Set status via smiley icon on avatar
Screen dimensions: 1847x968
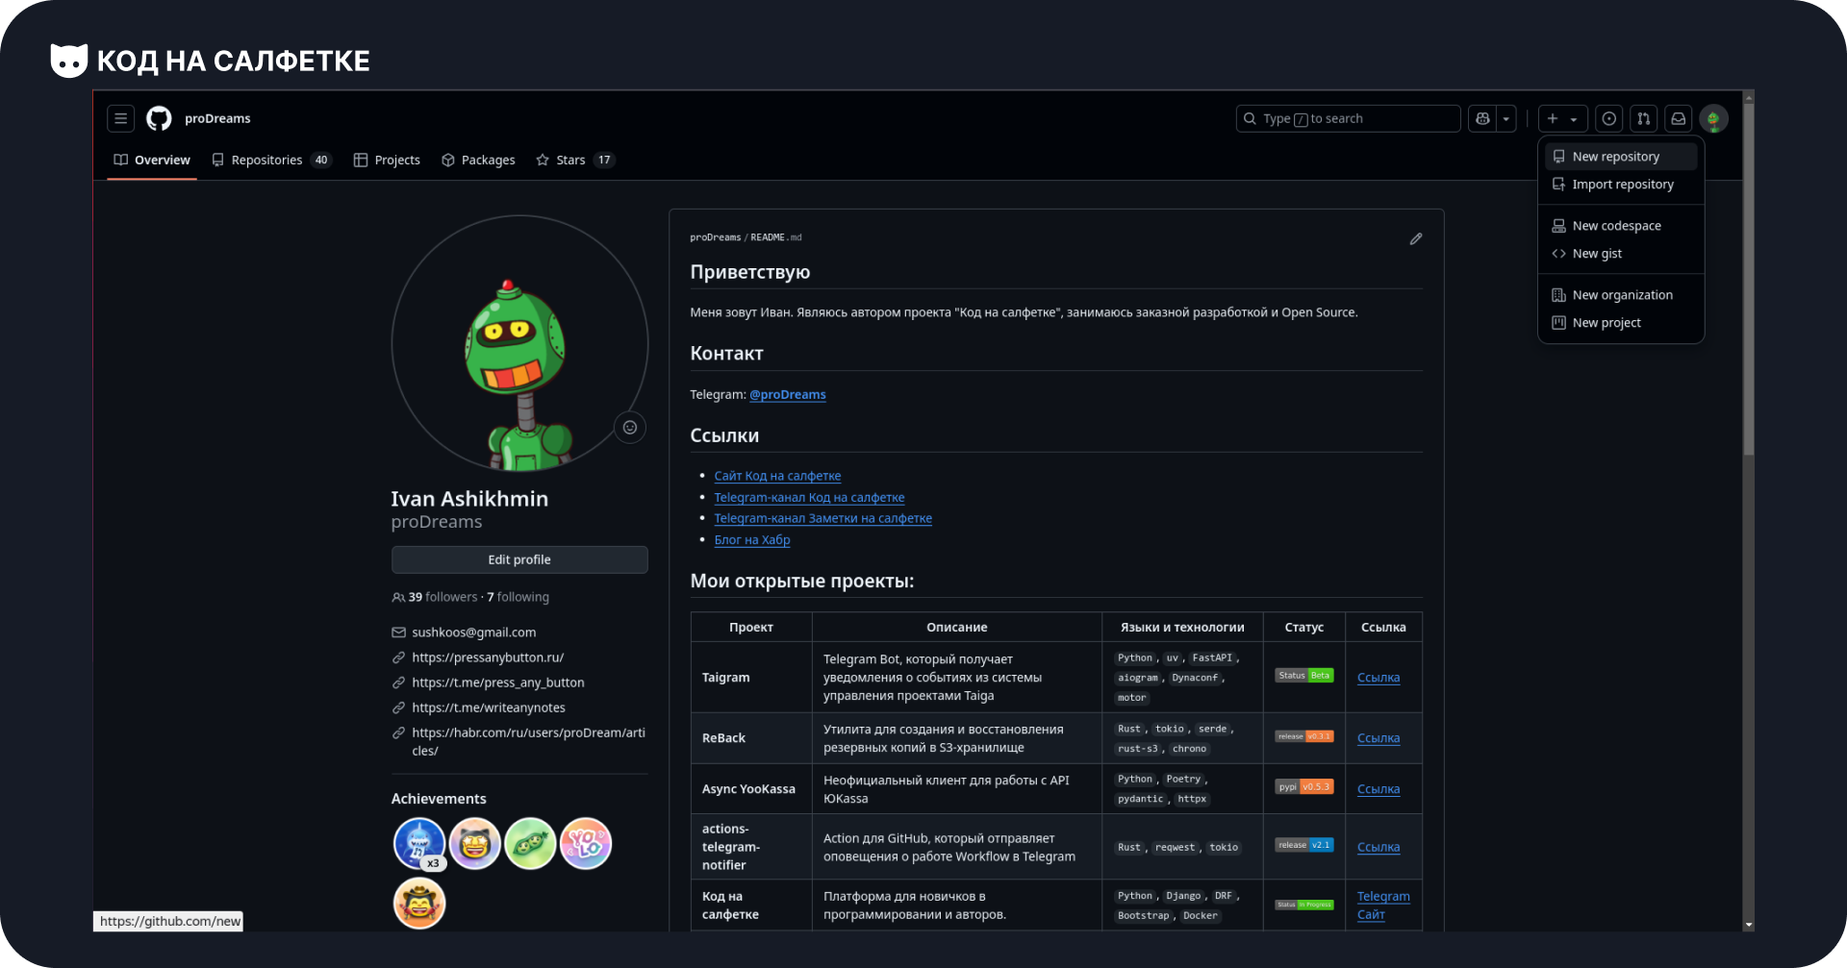tap(630, 428)
